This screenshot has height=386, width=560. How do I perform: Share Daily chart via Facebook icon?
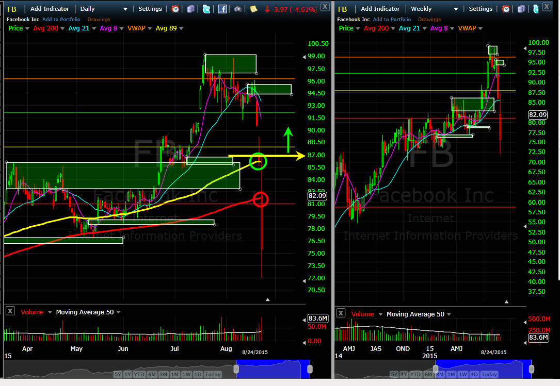pos(222,9)
